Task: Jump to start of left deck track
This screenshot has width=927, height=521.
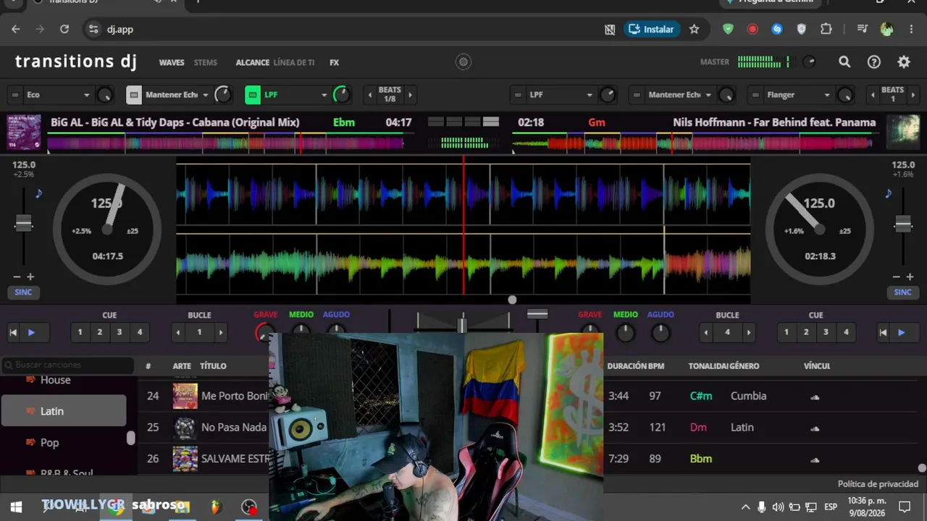Action: 13,332
